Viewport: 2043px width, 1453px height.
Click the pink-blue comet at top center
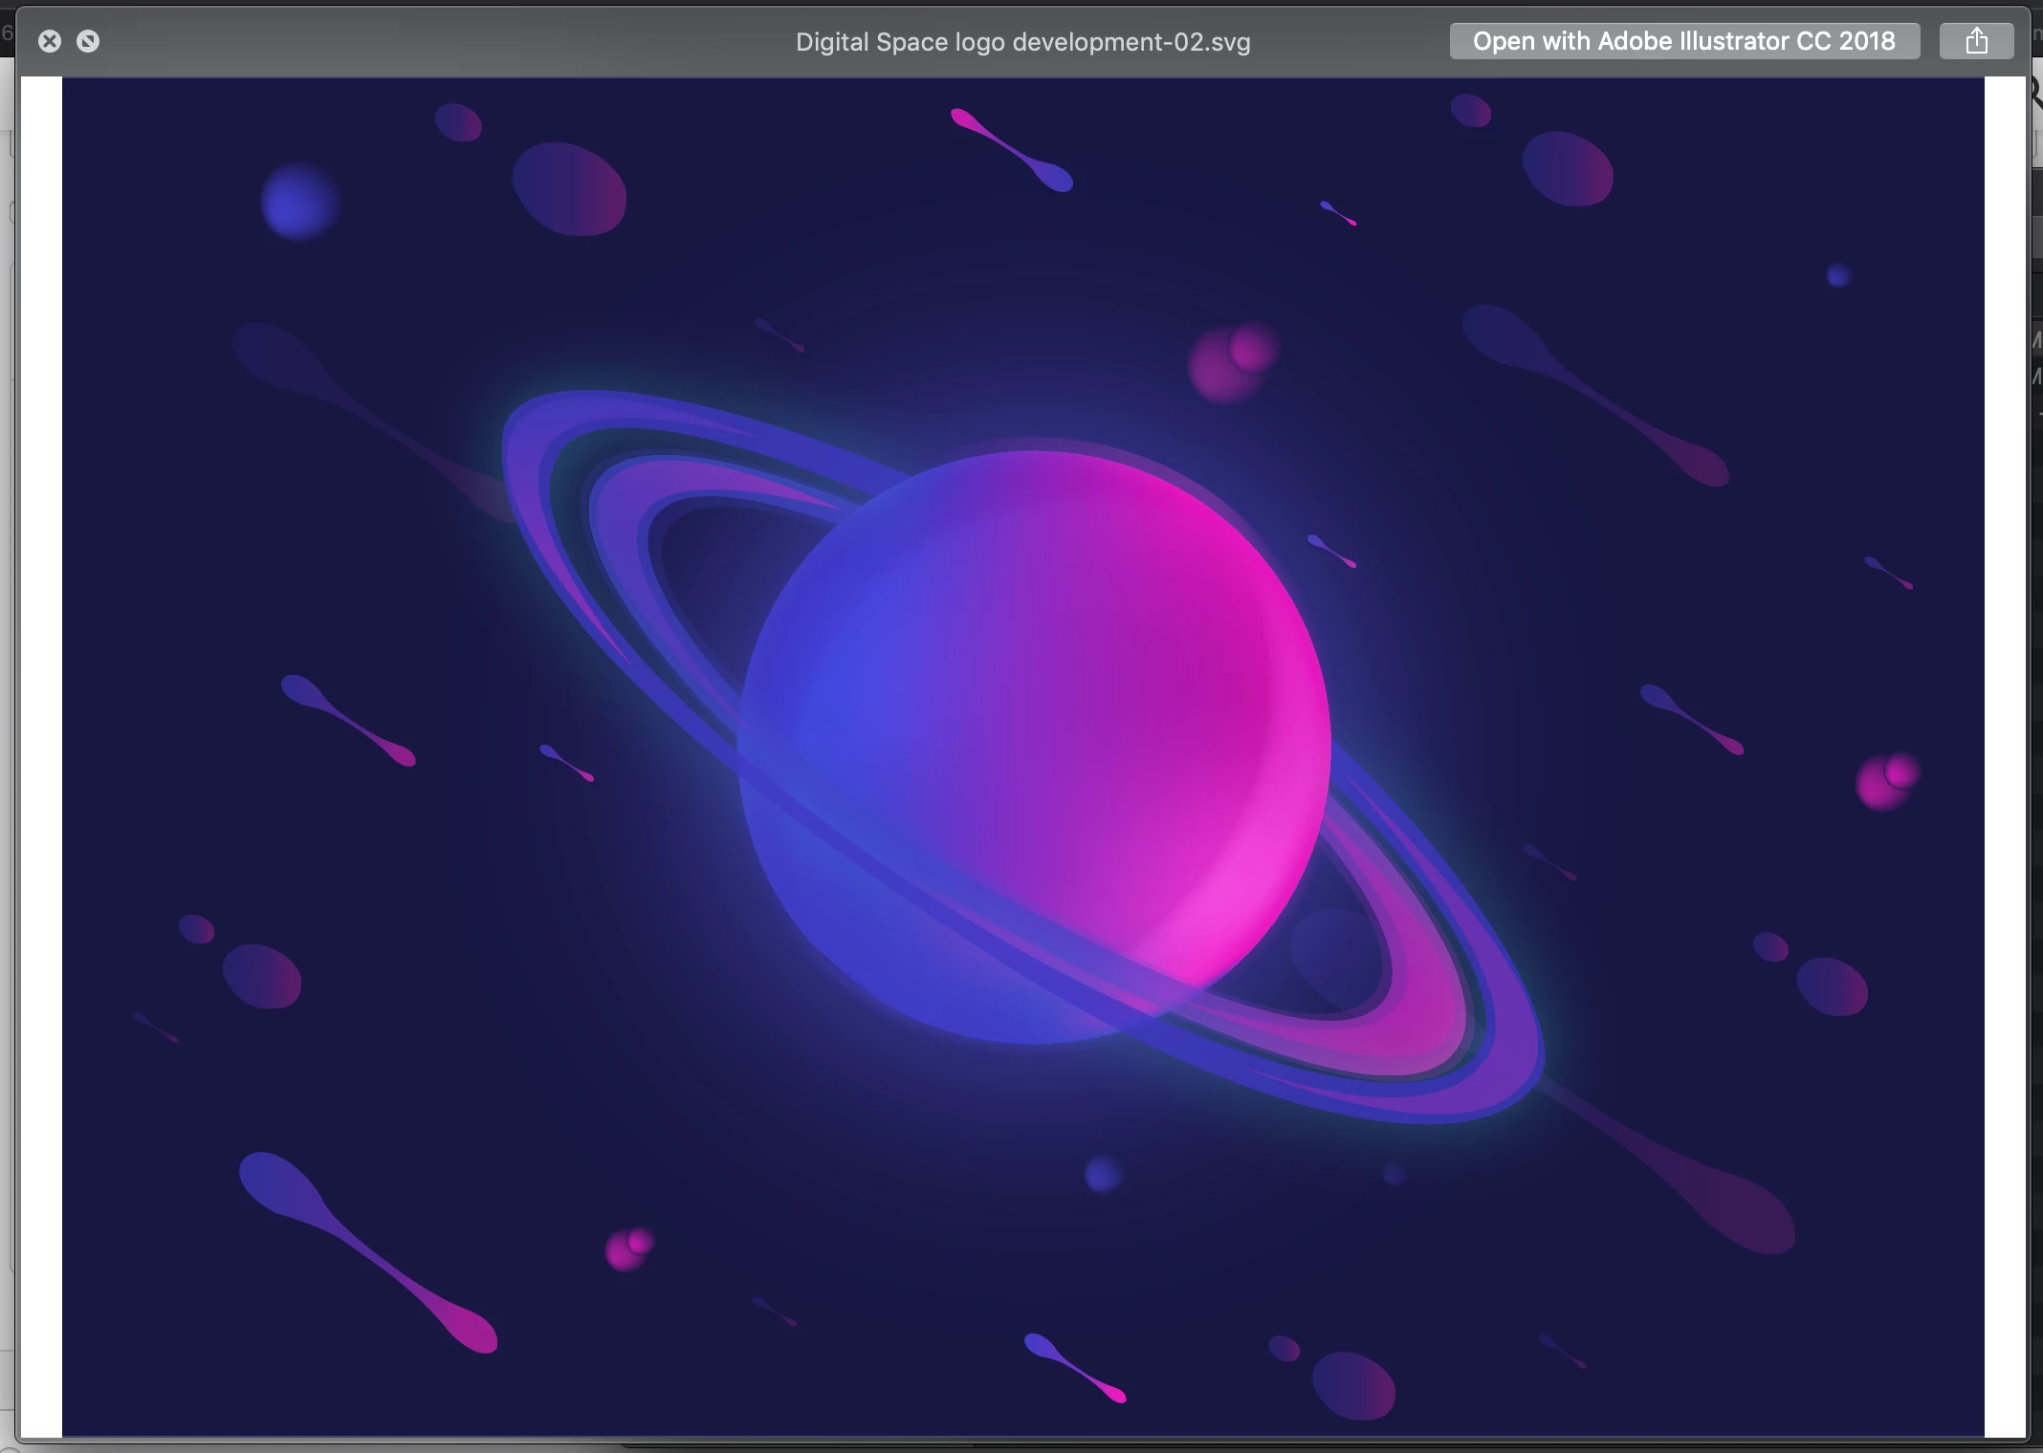pyautogui.click(x=1012, y=150)
